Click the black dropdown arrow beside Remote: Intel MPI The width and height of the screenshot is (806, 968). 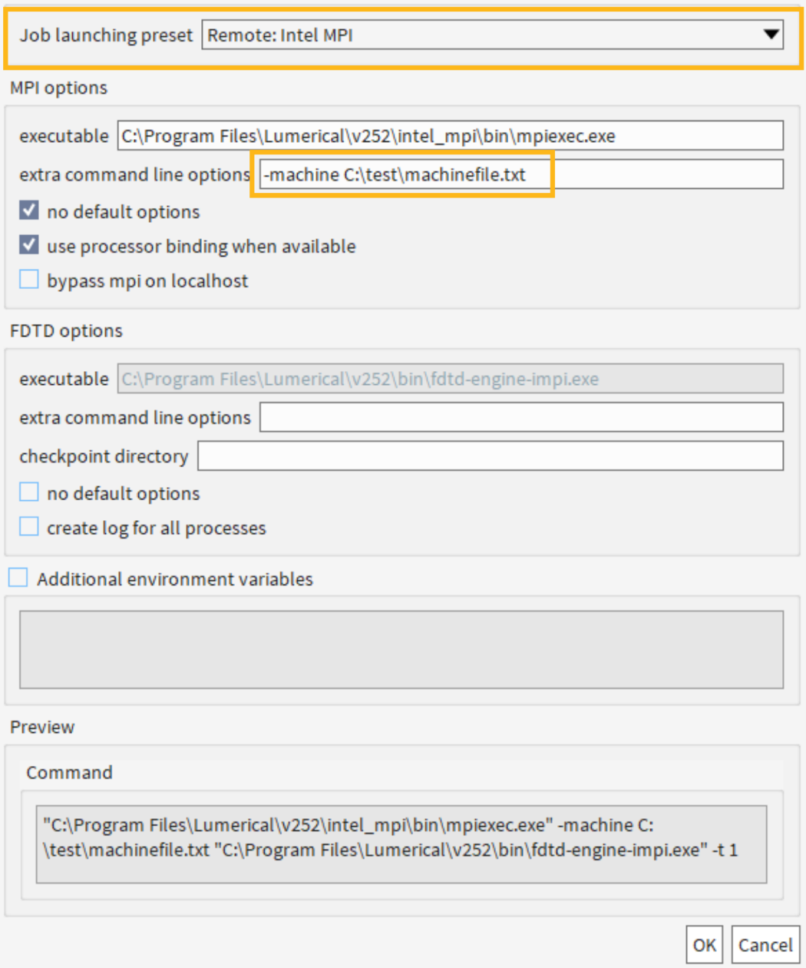coord(771,35)
